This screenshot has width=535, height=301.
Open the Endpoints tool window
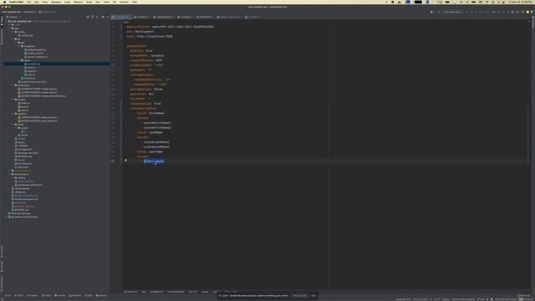(x=75, y=295)
